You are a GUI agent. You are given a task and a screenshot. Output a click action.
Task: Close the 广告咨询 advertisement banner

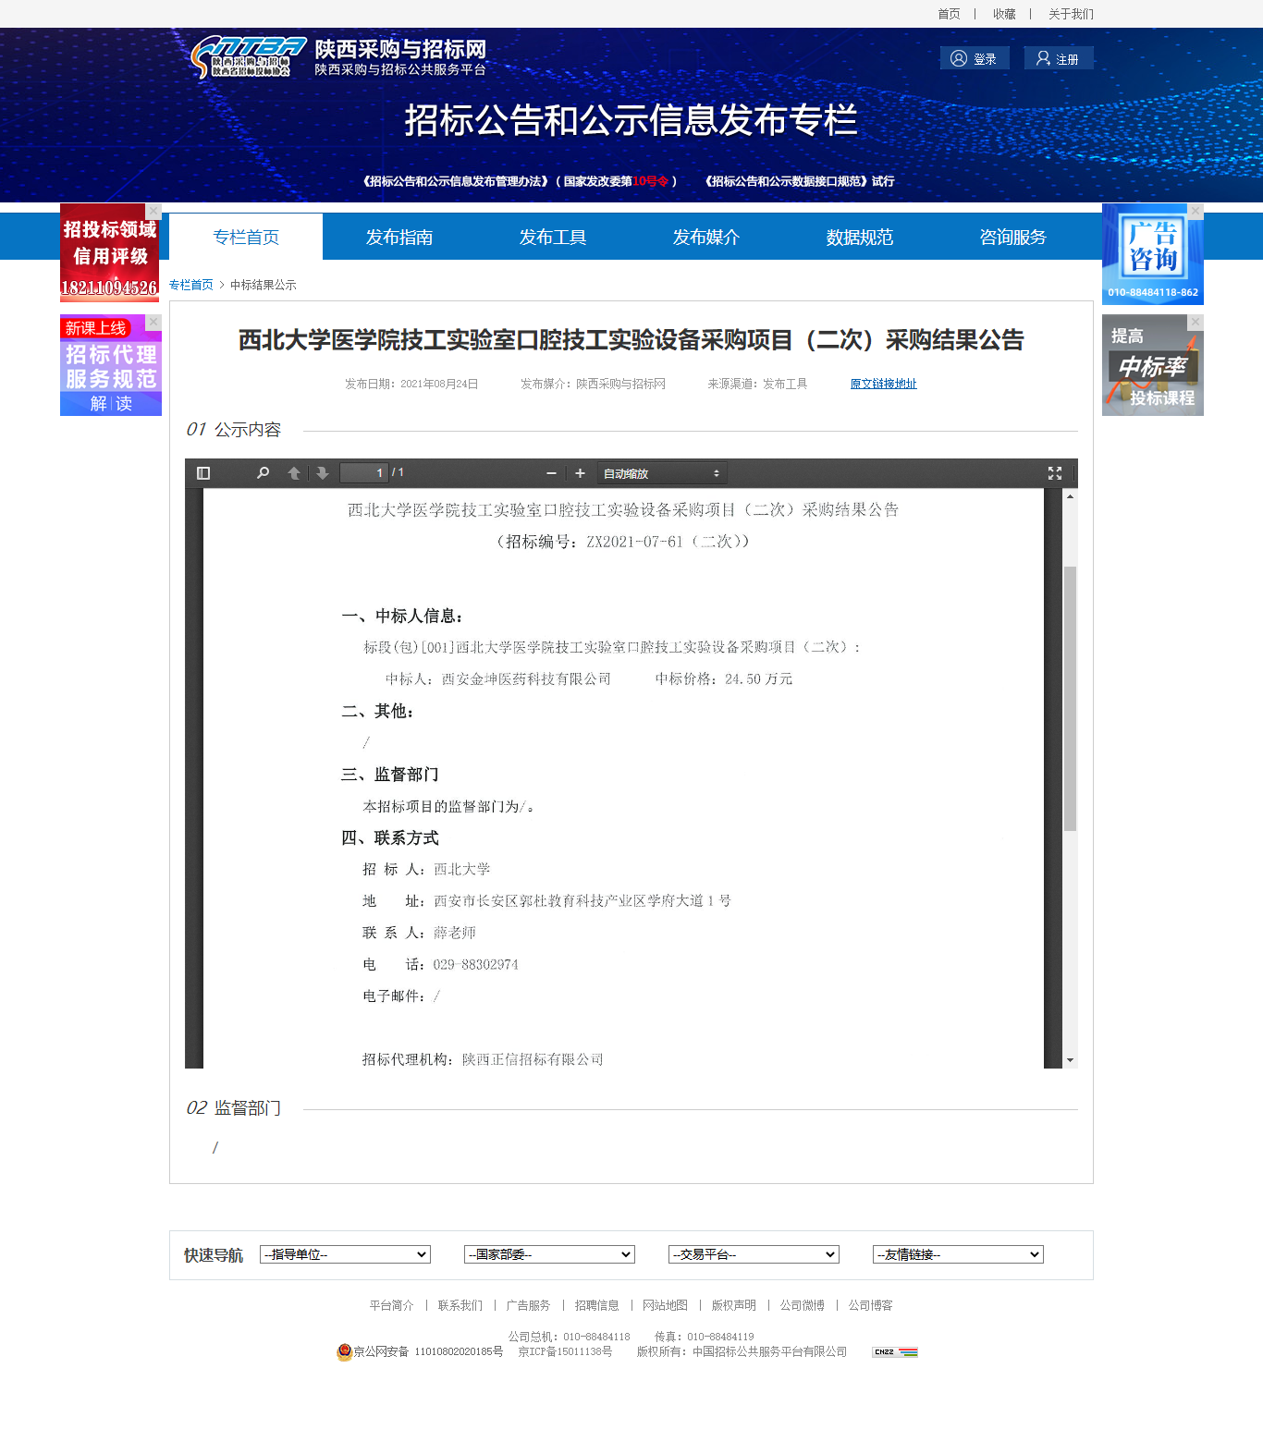coord(1196,211)
